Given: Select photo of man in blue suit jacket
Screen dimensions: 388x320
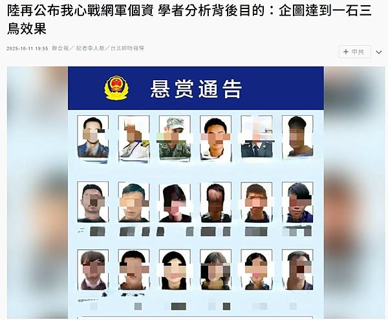Looking at the screenshot, I should point(92,137).
